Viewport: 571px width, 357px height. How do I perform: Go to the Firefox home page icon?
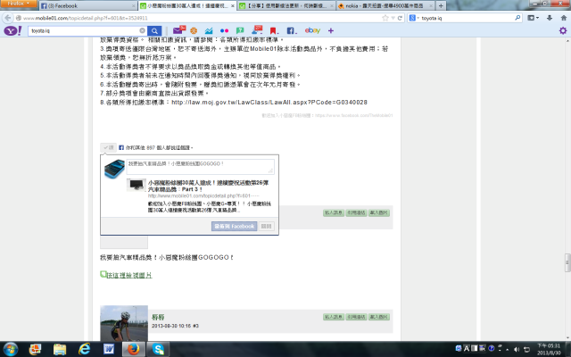[563, 18]
